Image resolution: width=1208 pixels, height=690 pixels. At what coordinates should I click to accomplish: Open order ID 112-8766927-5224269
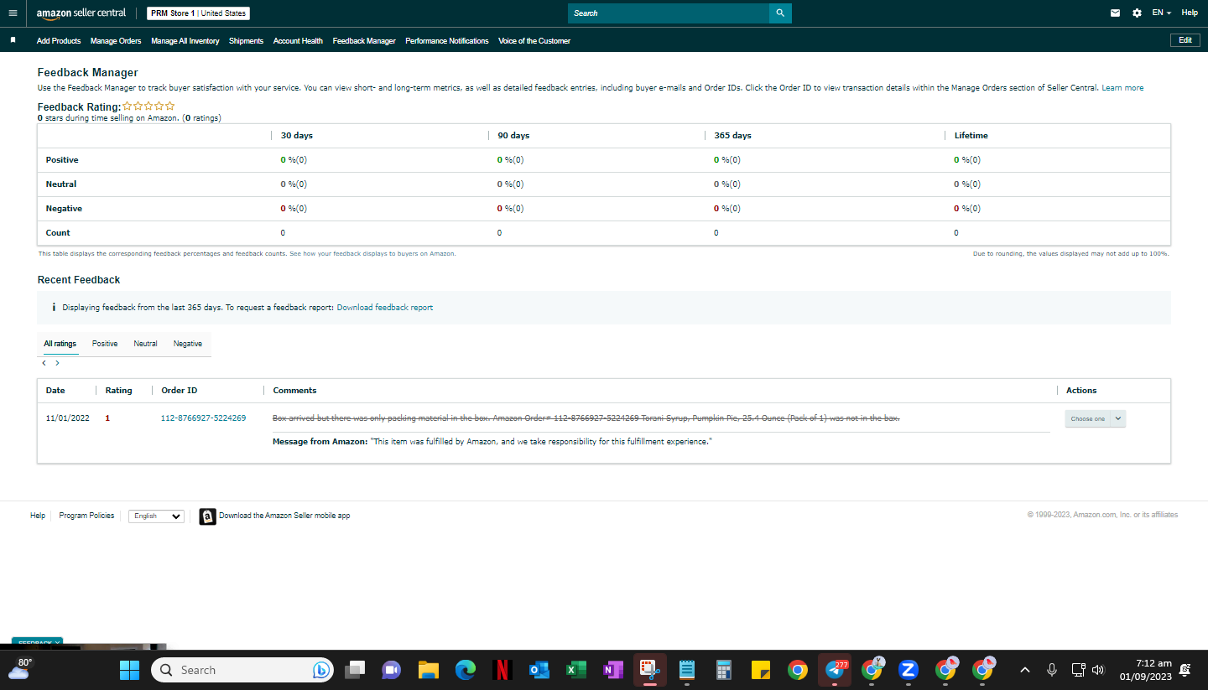coord(203,418)
